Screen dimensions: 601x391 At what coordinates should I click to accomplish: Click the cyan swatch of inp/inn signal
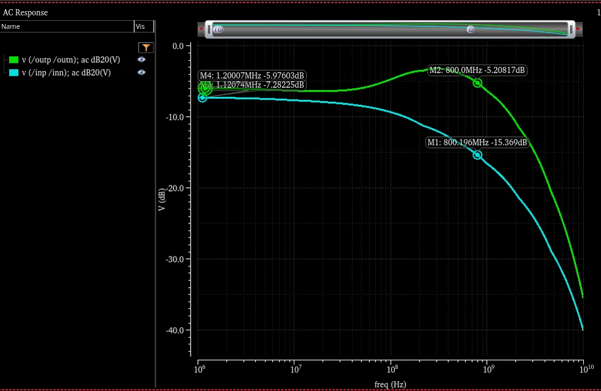pos(13,72)
